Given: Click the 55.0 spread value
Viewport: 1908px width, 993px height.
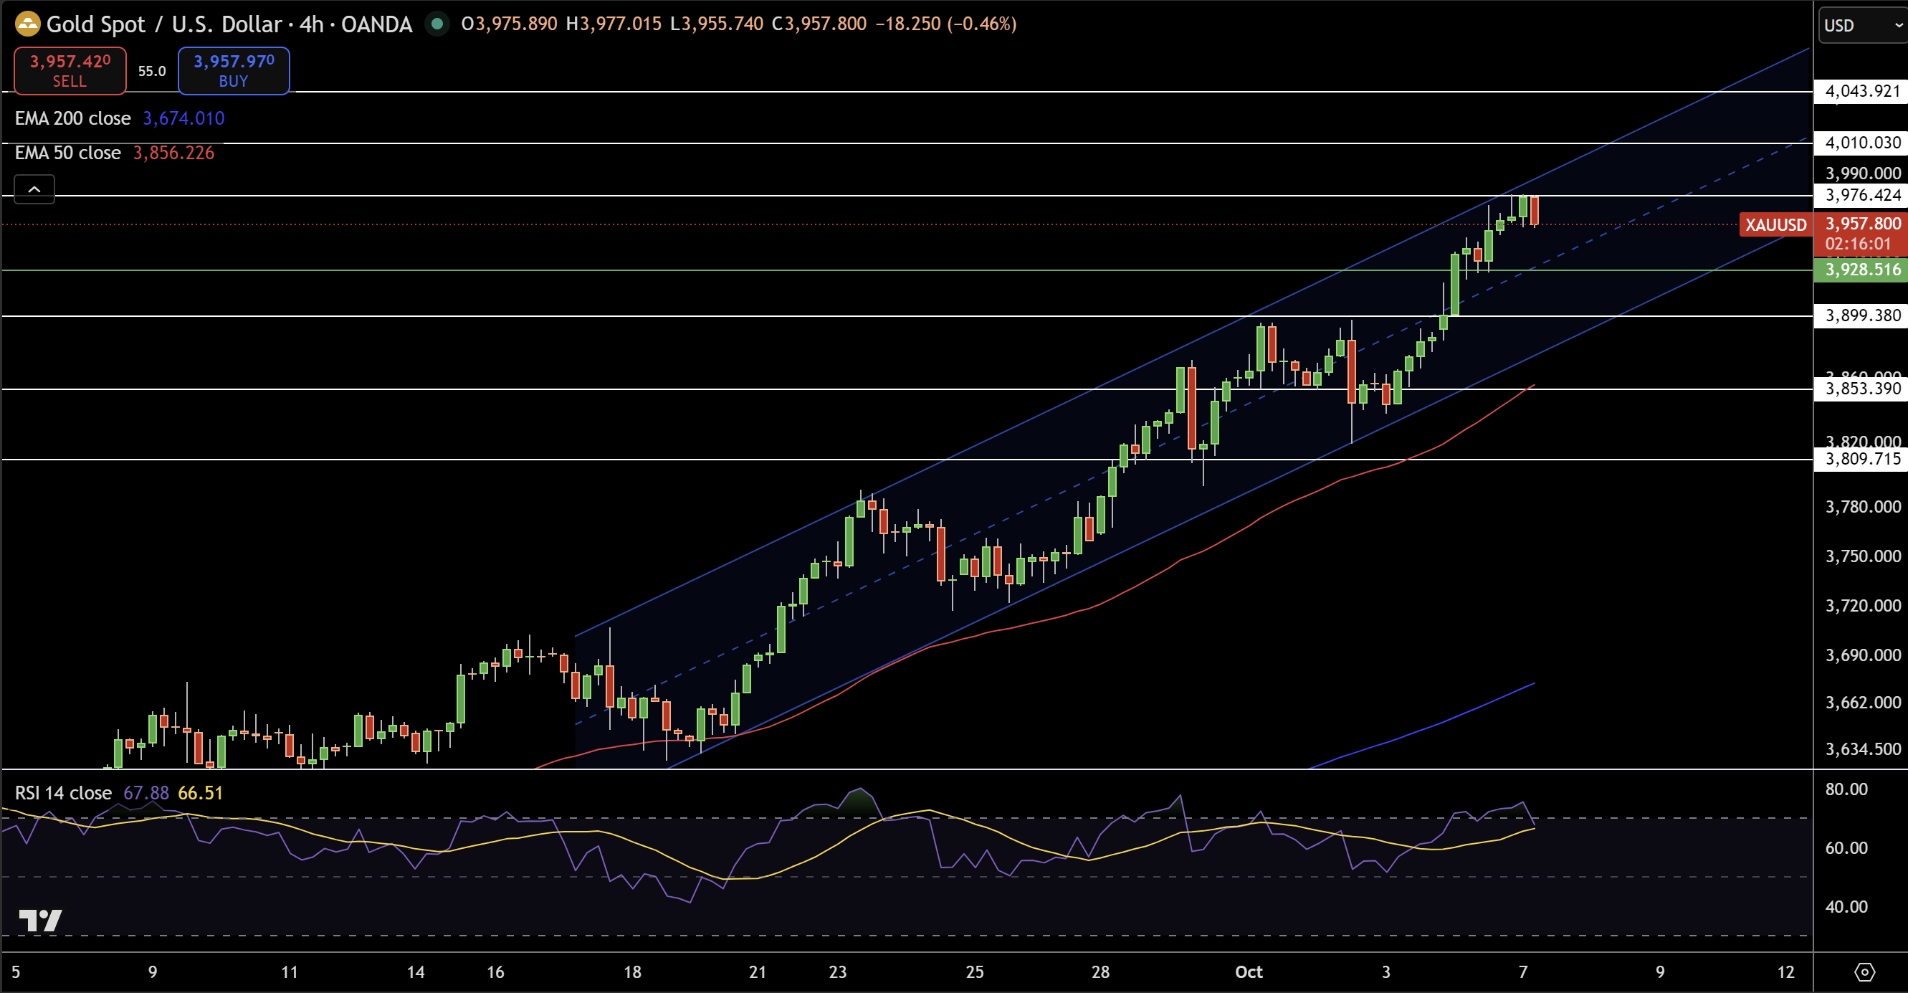Looking at the screenshot, I should tap(152, 71).
